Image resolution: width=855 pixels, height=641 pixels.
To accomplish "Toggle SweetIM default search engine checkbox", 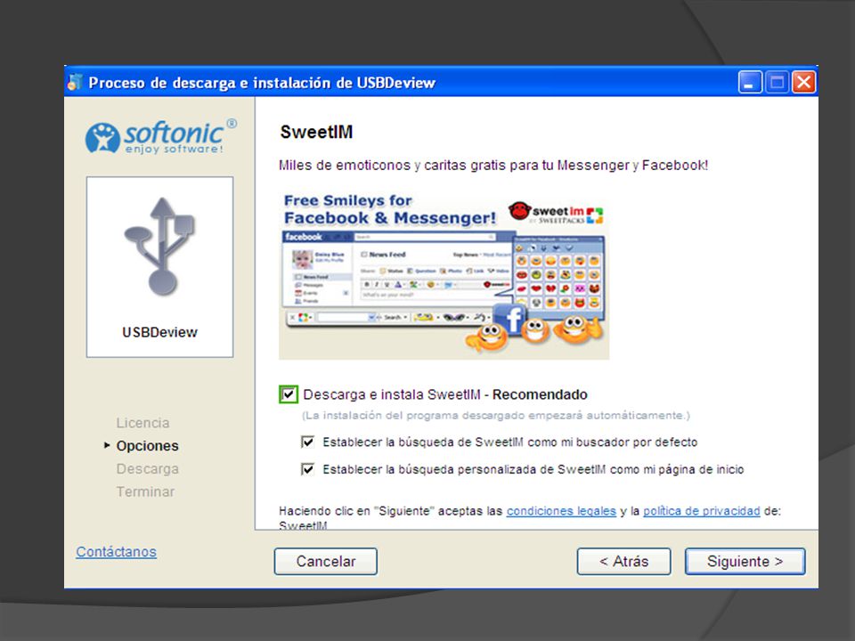I will [308, 442].
